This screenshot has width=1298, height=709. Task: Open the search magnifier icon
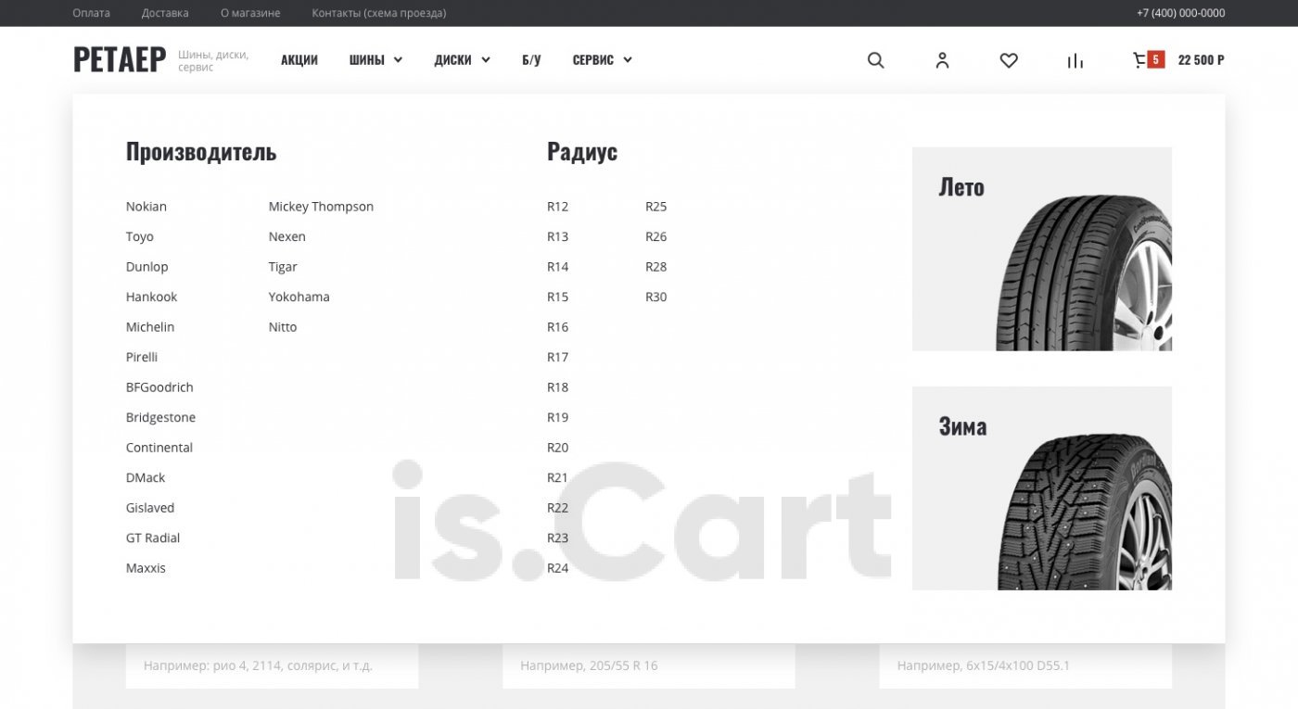pyautogui.click(x=875, y=60)
